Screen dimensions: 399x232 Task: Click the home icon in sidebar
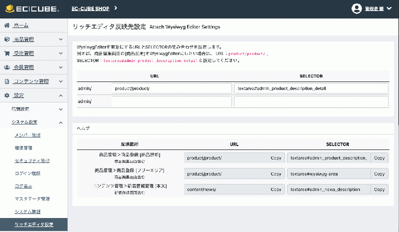(7, 25)
